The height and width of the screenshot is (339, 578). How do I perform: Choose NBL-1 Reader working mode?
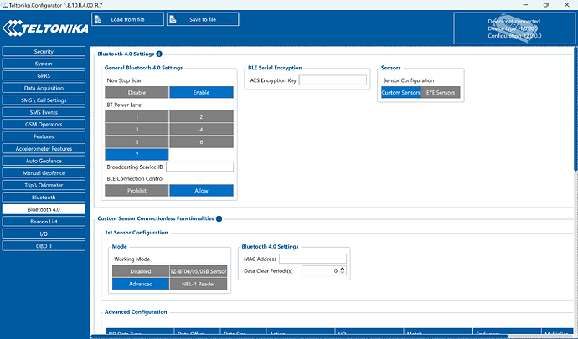tap(199, 284)
